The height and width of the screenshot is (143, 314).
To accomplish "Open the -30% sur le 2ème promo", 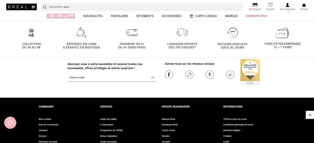I will pyautogui.click(x=61, y=16).
